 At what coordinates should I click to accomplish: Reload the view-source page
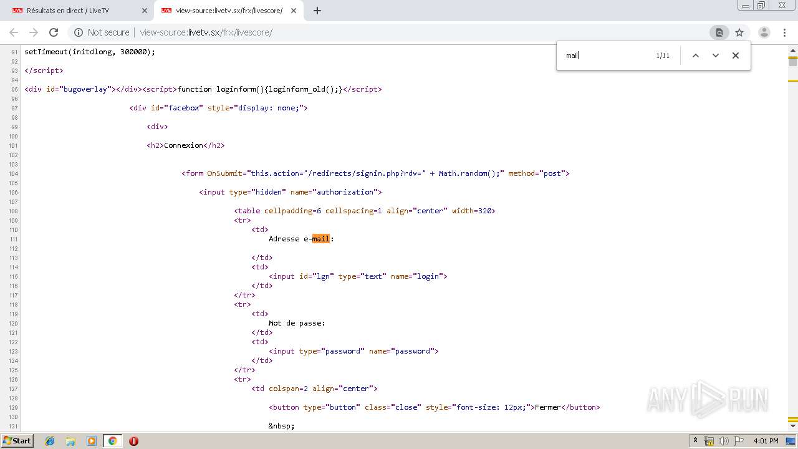(54, 32)
